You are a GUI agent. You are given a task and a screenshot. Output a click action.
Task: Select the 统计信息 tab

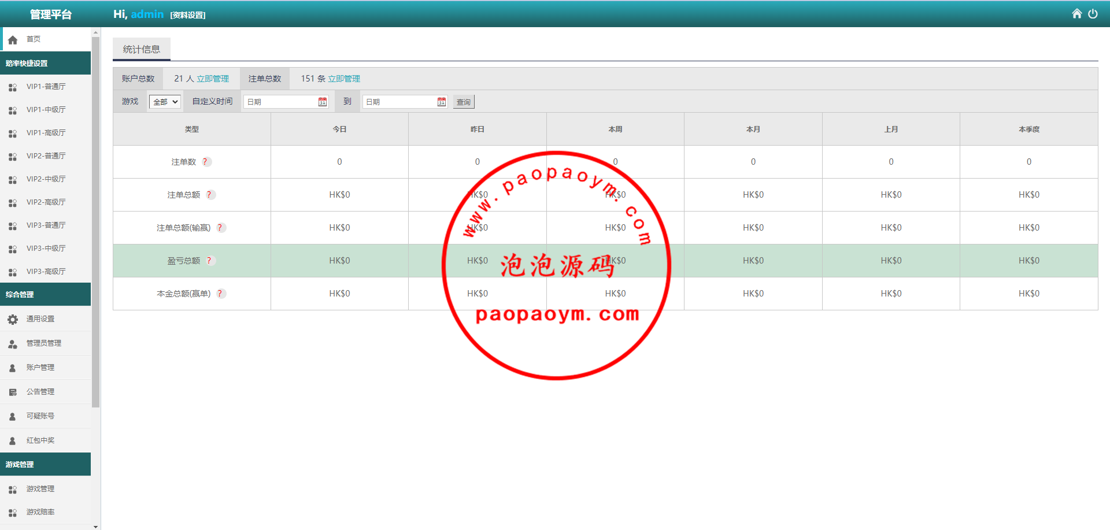pyautogui.click(x=142, y=49)
